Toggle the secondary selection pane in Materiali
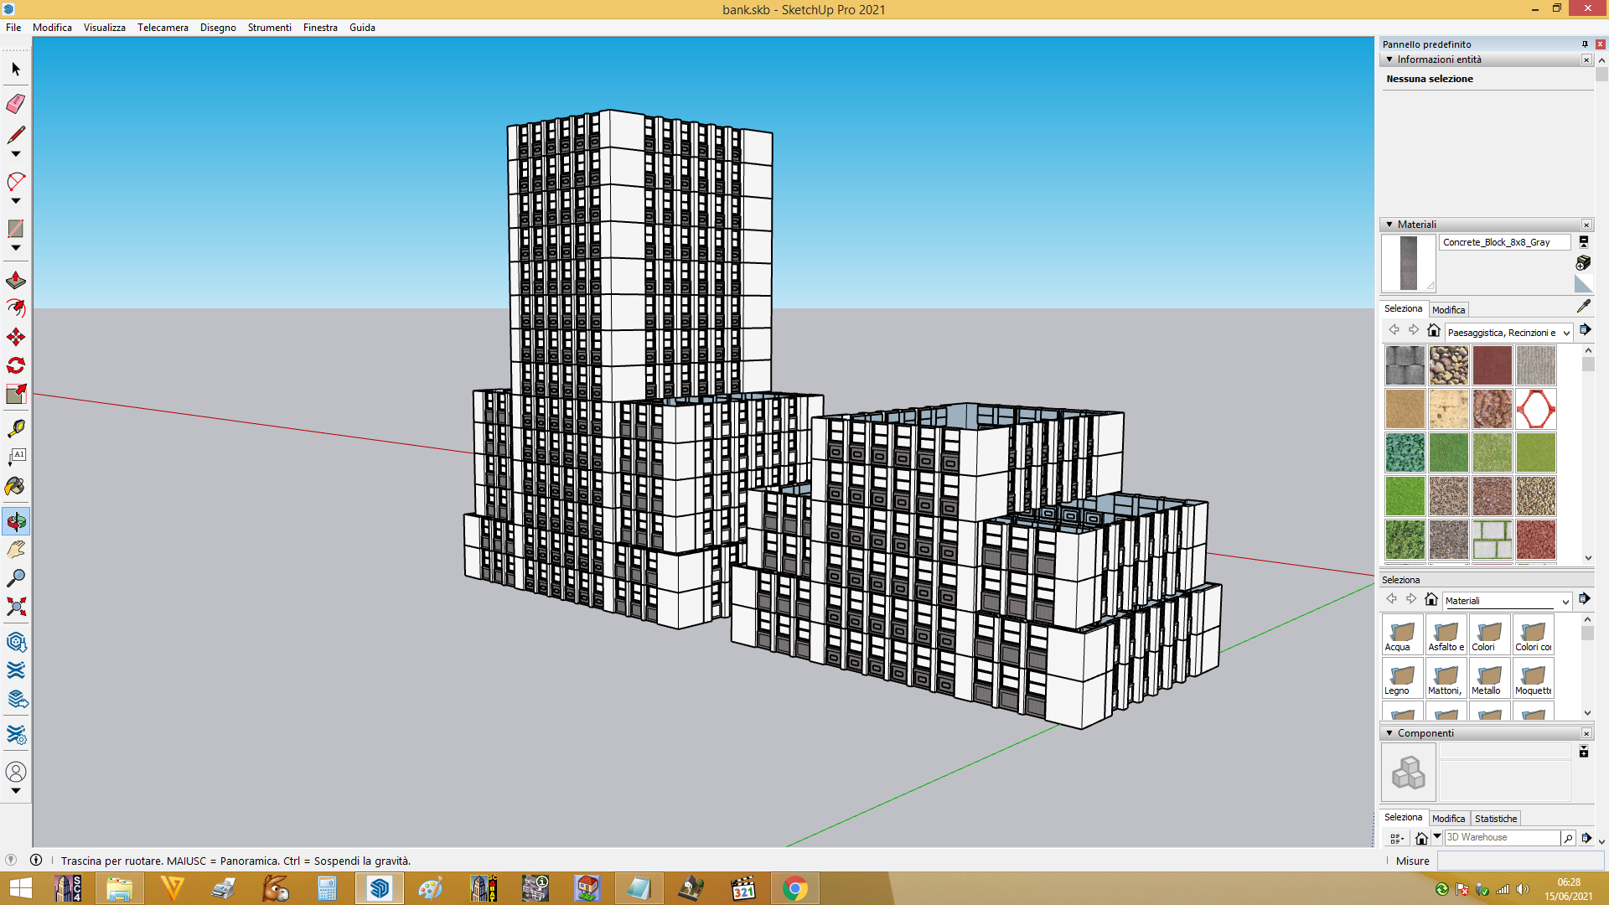 pos(1584,241)
